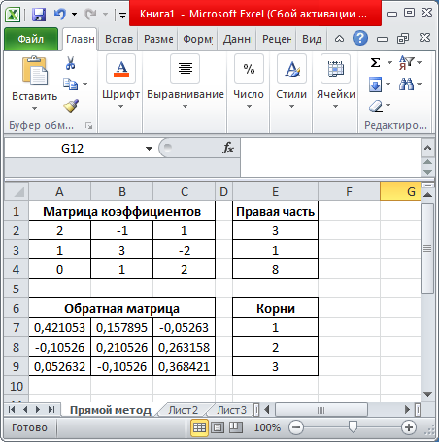
Task: Go to last sheet navigation arrow
Action: pyautogui.click(x=51, y=410)
